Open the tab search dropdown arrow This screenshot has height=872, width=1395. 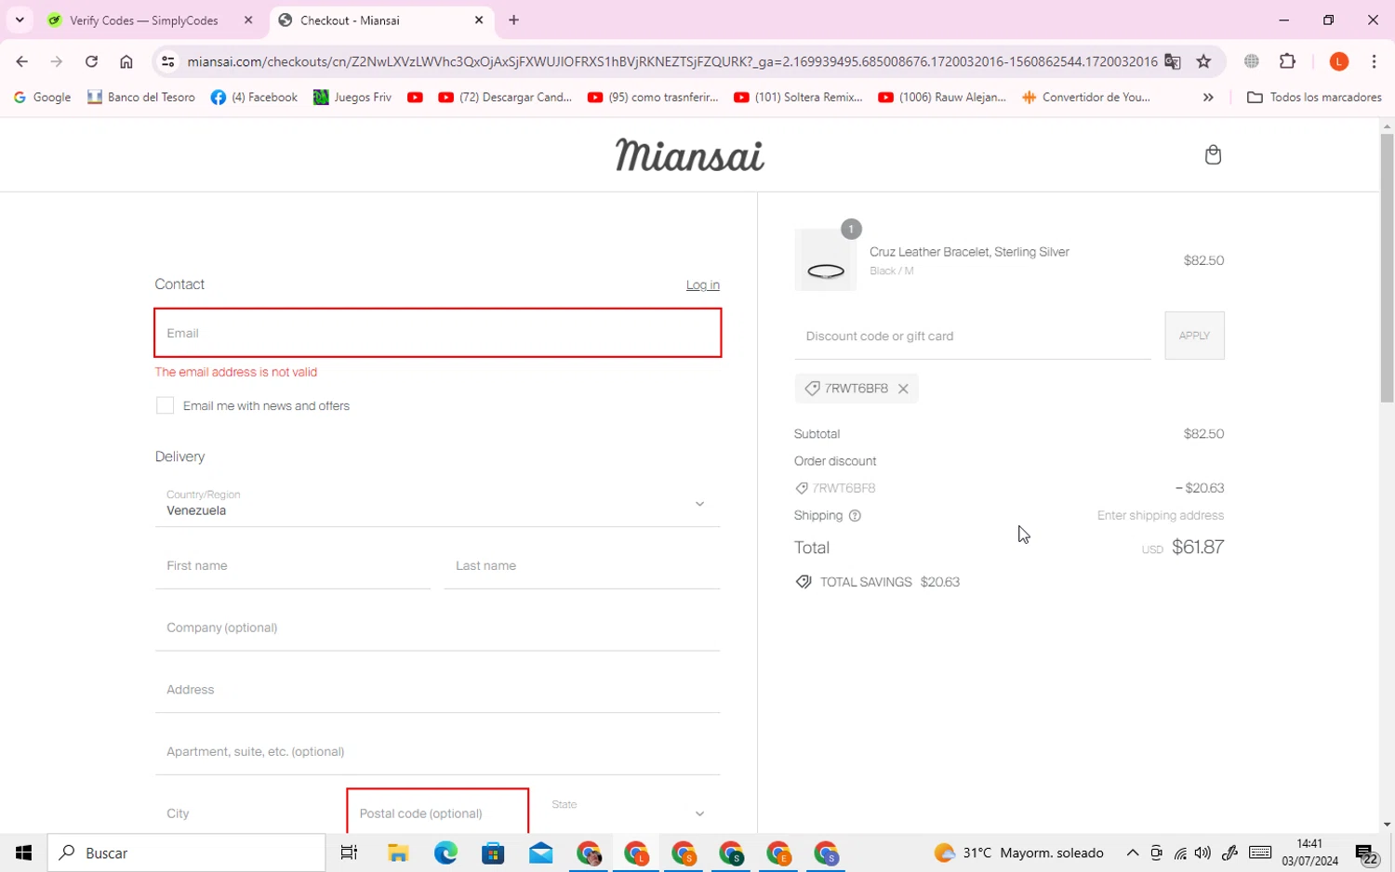(x=20, y=20)
